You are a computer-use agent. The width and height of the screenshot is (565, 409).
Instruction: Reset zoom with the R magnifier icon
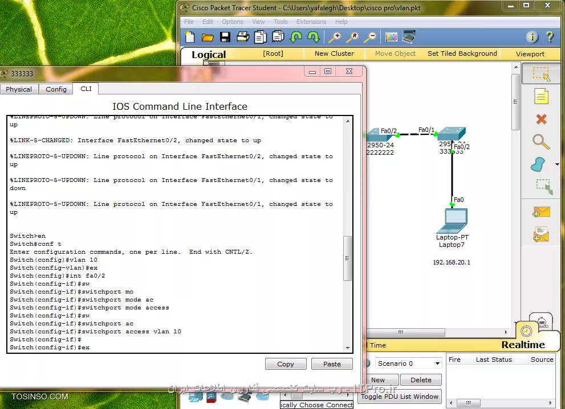[352, 37]
